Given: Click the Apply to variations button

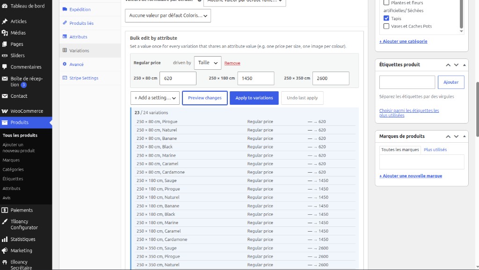Looking at the screenshot, I should [254, 98].
